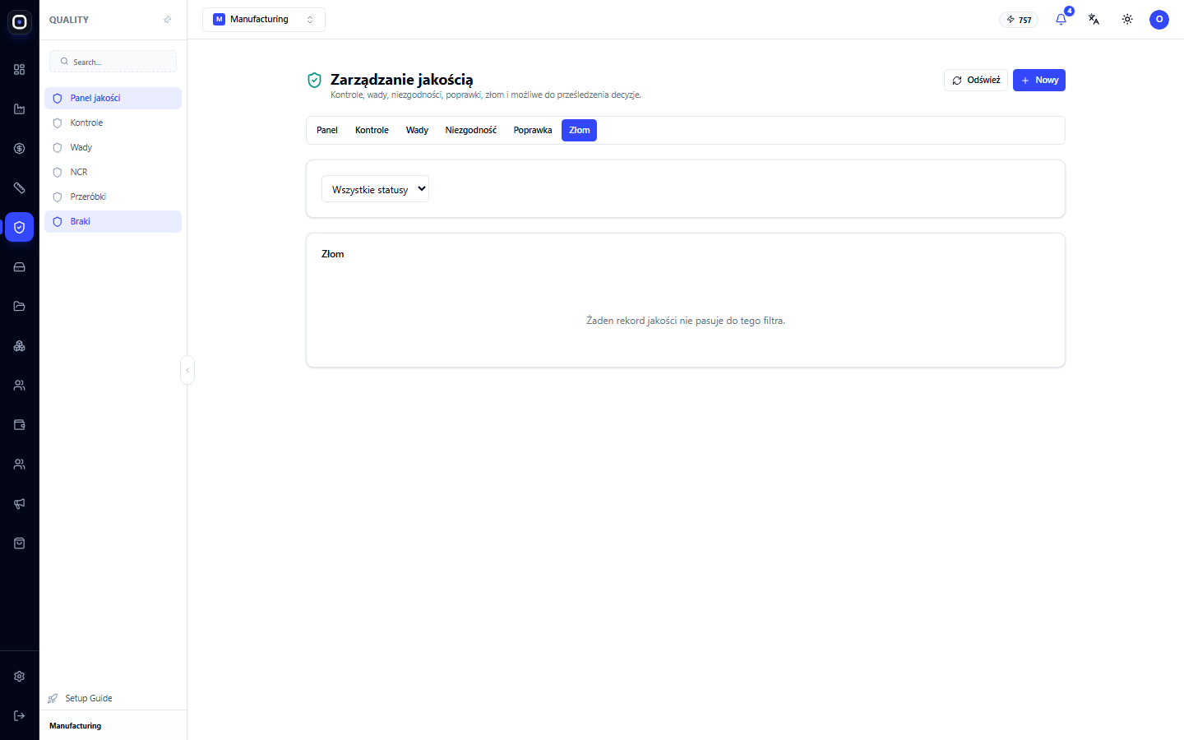Click the app logo at the rail top
1184x740 pixels.
pyautogui.click(x=20, y=22)
